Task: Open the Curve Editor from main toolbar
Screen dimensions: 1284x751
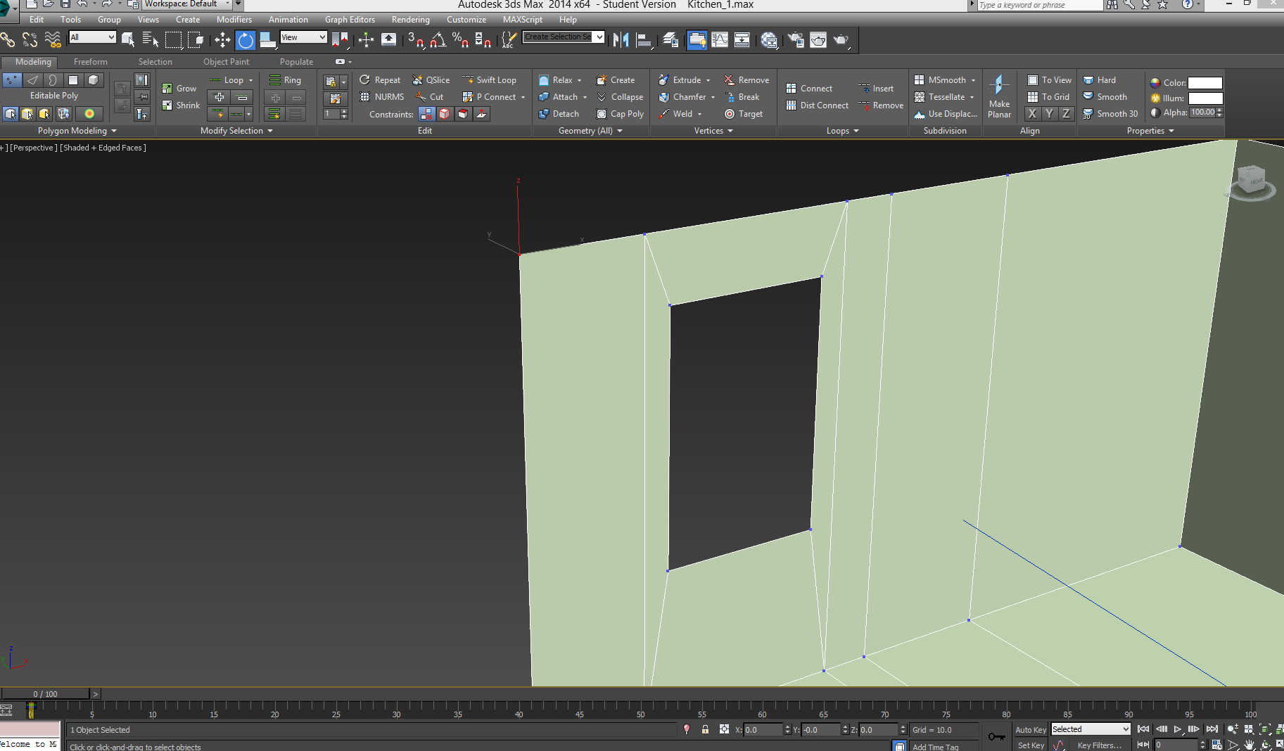Action: click(x=720, y=40)
